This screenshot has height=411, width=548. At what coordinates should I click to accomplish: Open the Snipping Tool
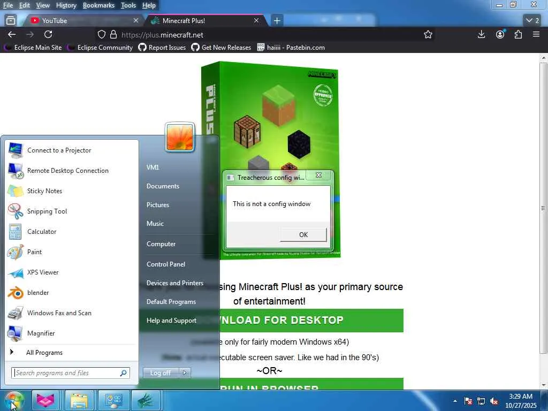(72, 211)
